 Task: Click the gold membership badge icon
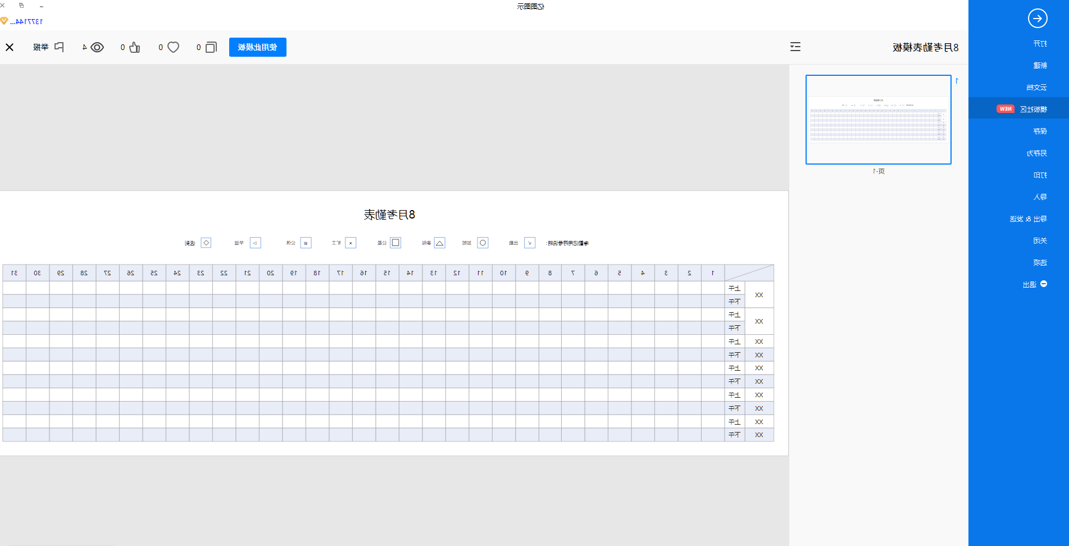pos(4,21)
